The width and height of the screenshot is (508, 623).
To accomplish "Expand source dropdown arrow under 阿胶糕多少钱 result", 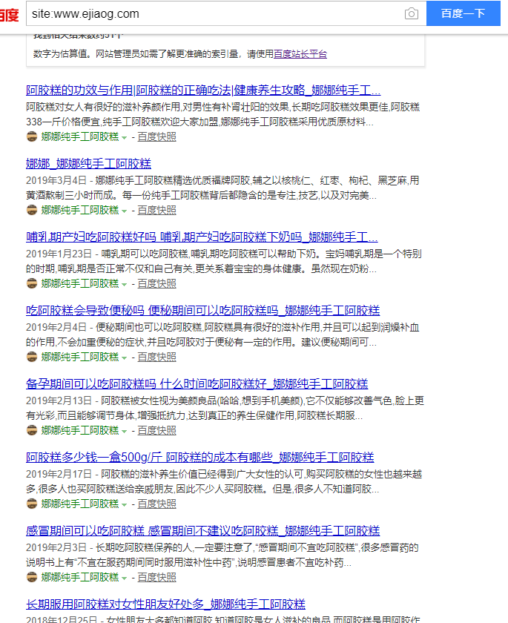I will click(x=125, y=505).
